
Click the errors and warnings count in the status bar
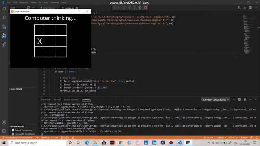(x=65, y=137)
